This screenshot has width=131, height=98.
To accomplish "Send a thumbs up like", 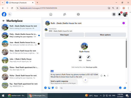I will (x=125, y=88).
